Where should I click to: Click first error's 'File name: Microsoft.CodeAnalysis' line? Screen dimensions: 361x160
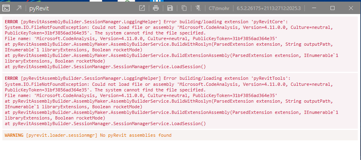141,38
